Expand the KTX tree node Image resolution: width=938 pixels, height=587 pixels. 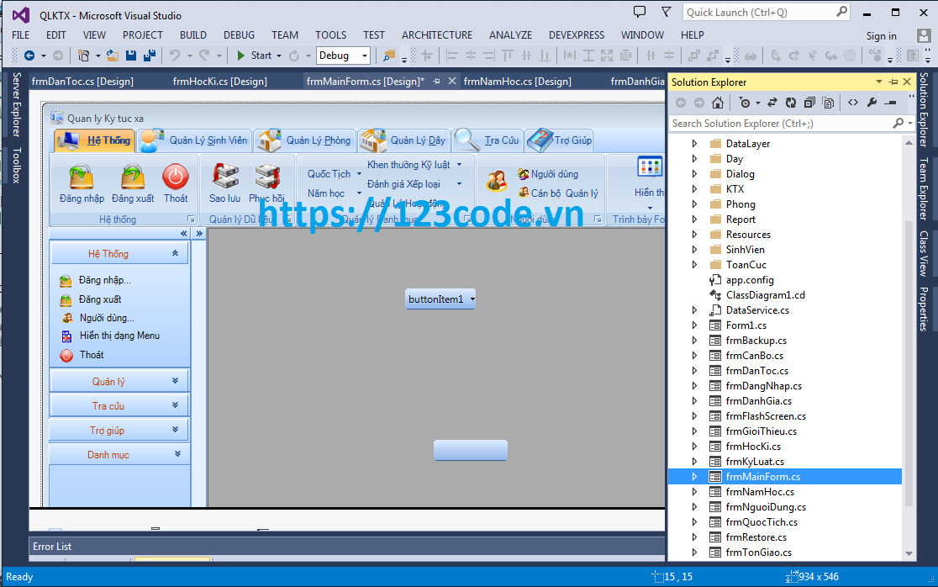click(x=694, y=188)
